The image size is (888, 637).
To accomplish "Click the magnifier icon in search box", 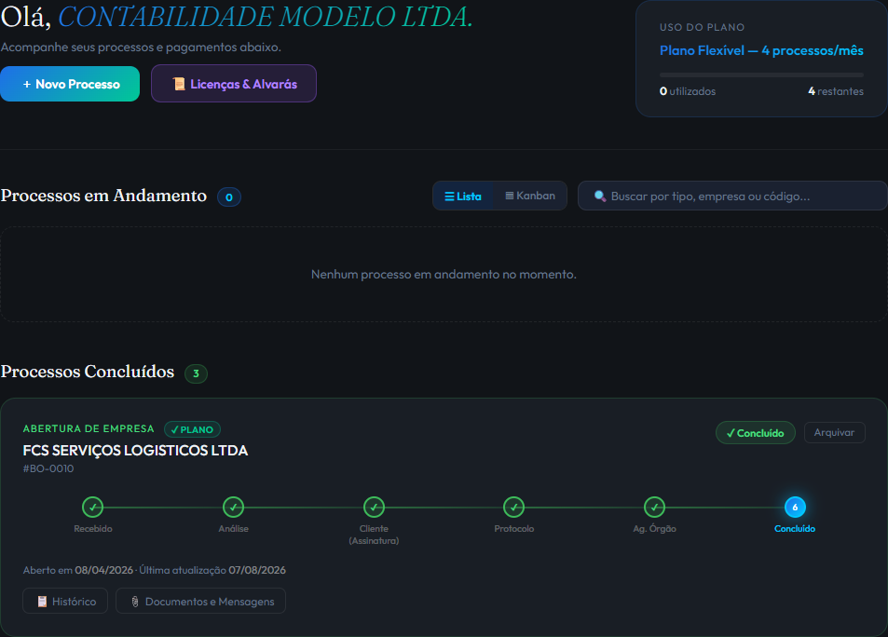I will click(600, 196).
